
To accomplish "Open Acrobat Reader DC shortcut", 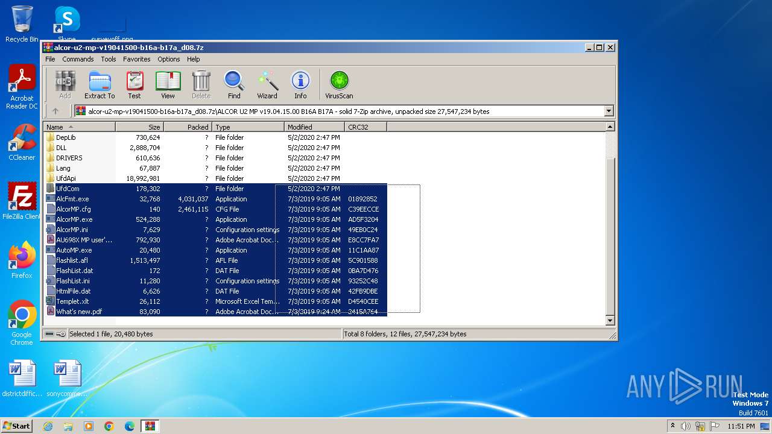I will point(22,87).
